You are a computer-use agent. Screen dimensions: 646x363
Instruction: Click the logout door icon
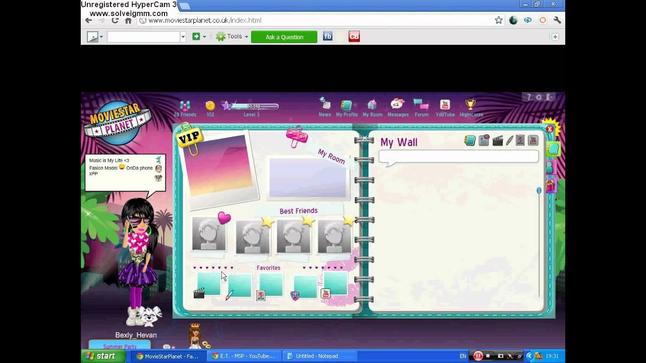coord(550,97)
